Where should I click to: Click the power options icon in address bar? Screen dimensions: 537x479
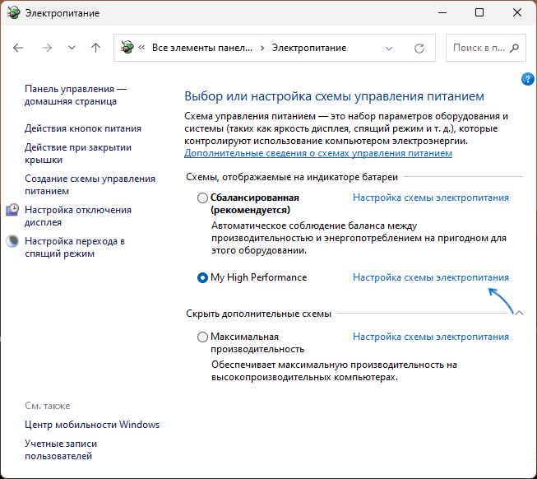click(127, 48)
